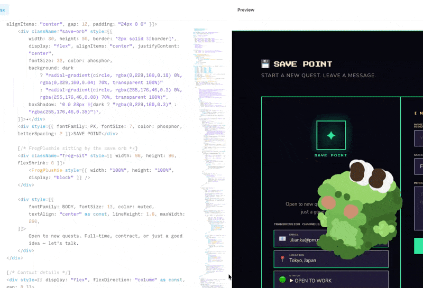Click the 'Contact details' code comment
The image size is (423, 288).
click(x=39, y=272)
